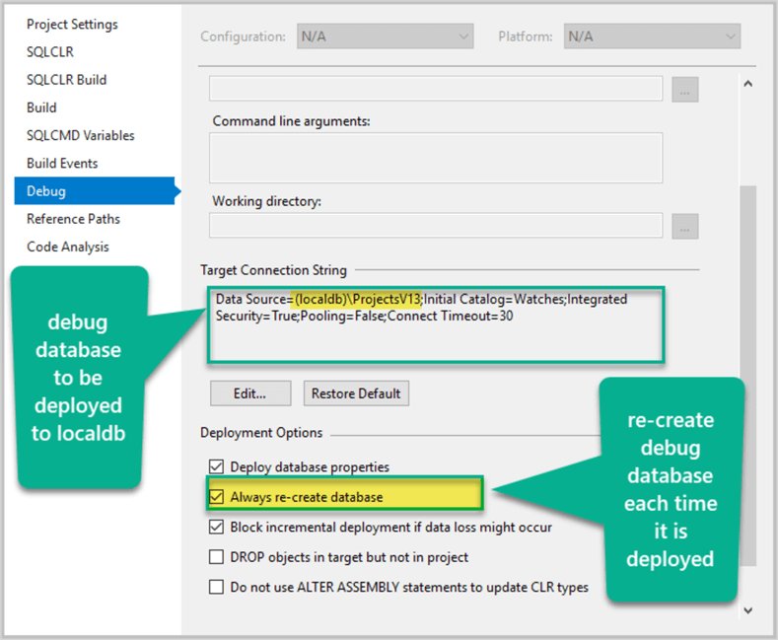
Task: Enable Do not use ALTER ASSEMBLY checkbox
Action: (216, 587)
